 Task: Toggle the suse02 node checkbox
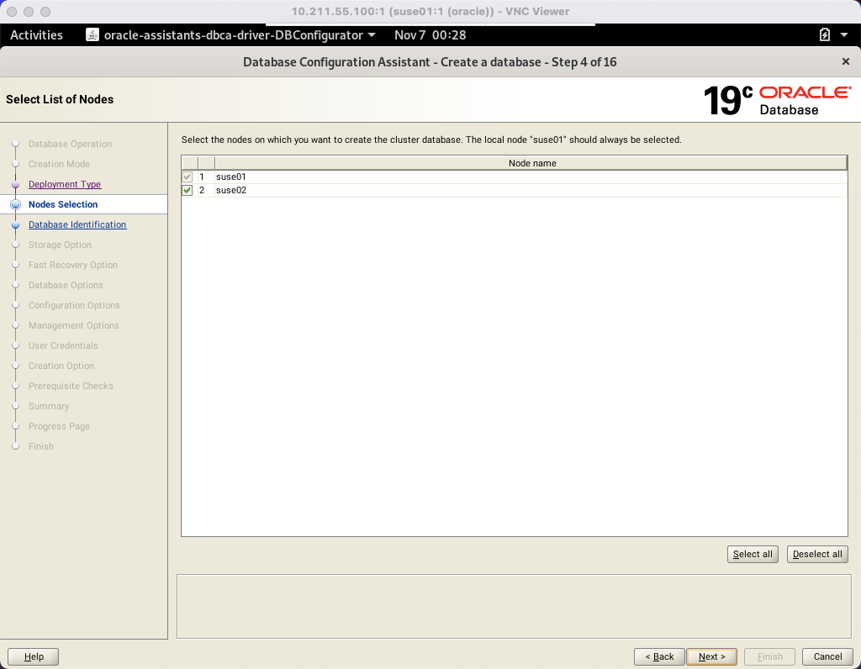pos(188,191)
